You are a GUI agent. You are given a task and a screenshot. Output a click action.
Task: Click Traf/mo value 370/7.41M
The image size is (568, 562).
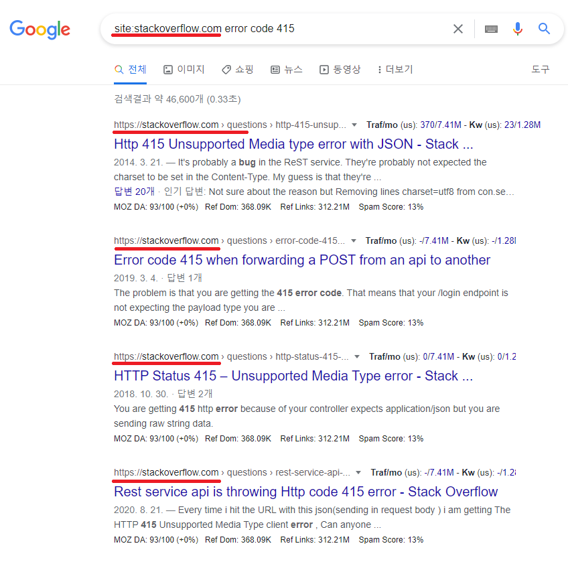pyautogui.click(x=441, y=125)
